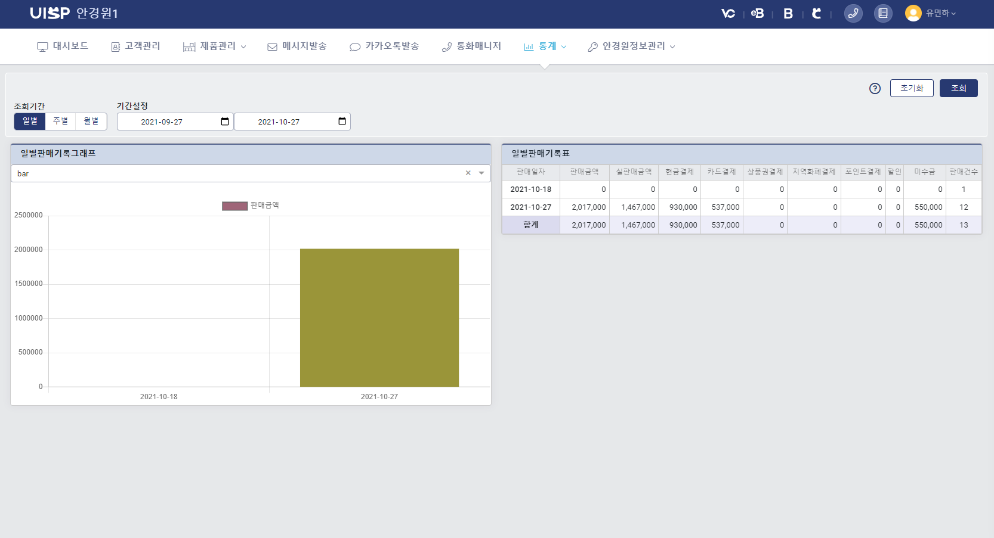The image size is (994, 538).
Task: Expand the 유민하 account dropdown
Action: click(939, 13)
